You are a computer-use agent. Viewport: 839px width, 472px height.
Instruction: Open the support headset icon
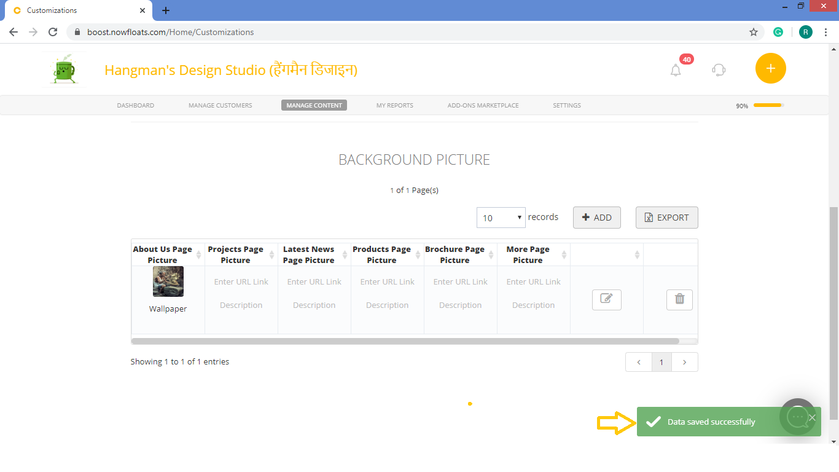point(719,69)
